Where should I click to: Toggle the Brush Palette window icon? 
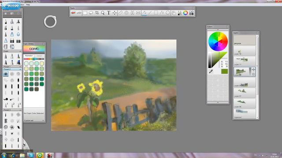pos(179,13)
